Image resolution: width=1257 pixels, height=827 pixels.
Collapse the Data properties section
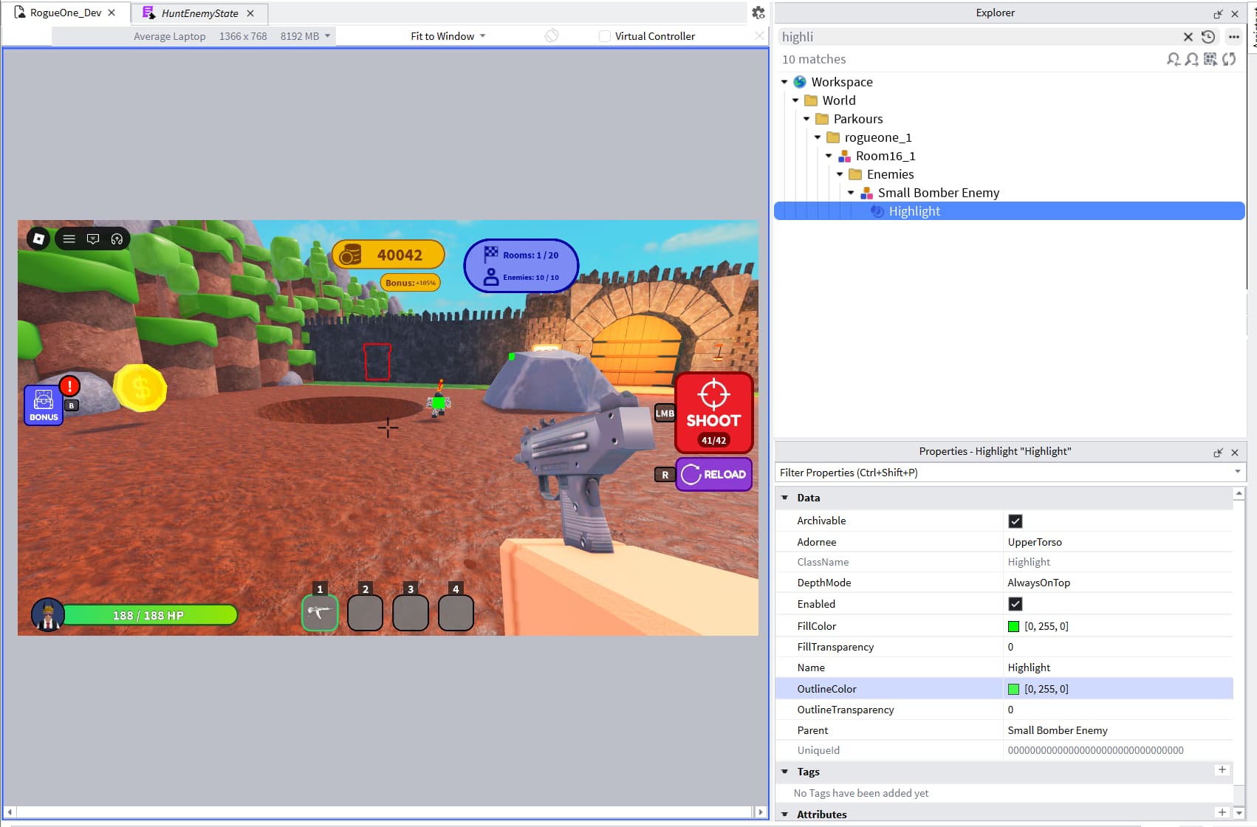[x=785, y=498]
